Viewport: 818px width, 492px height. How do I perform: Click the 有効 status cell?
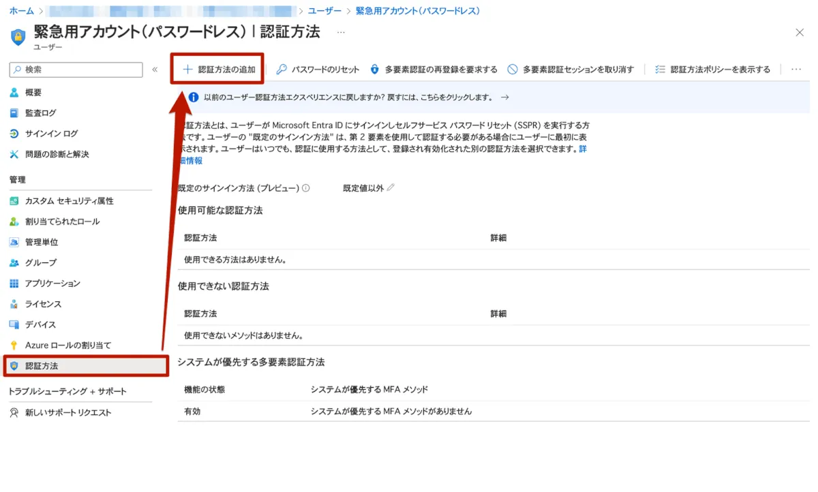click(x=192, y=412)
